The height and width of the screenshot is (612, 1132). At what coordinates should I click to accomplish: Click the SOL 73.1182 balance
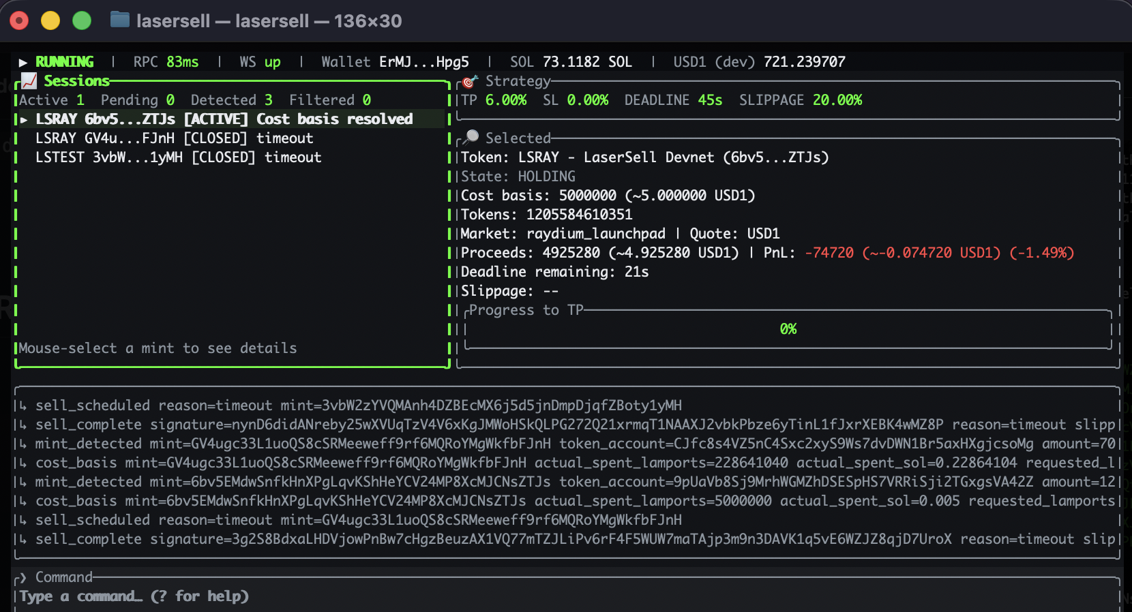point(571,62)
